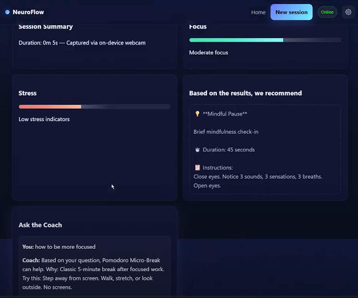Click the Moderate focus label link
Screen dimensions: 358x298
[x=208, y=52]
